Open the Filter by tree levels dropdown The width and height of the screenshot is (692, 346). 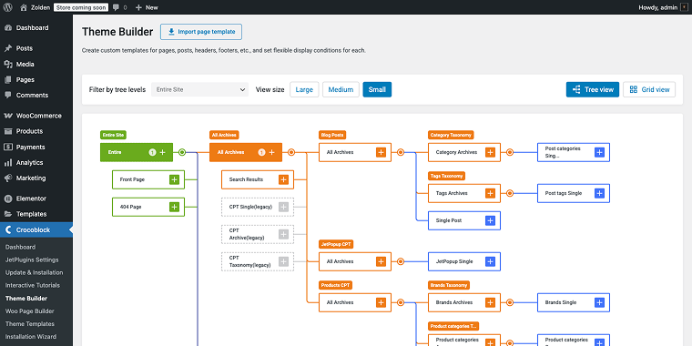tap(200, 89)
